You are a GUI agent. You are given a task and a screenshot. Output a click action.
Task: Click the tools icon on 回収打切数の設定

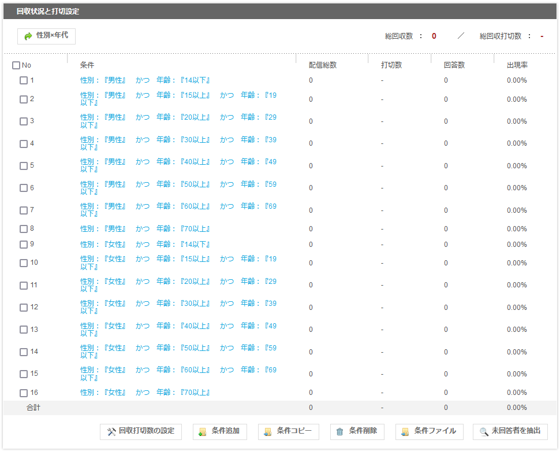pos(111,431)
